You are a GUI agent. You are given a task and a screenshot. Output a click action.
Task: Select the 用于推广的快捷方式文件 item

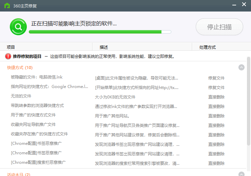pos(33,115)
